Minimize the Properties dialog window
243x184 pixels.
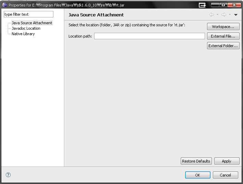[x=215, y=5]
